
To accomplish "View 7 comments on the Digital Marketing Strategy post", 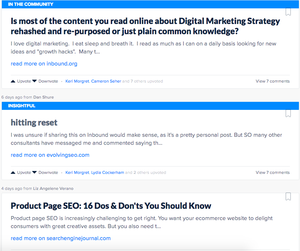I will pyautogui.click(x=273, y=81).
